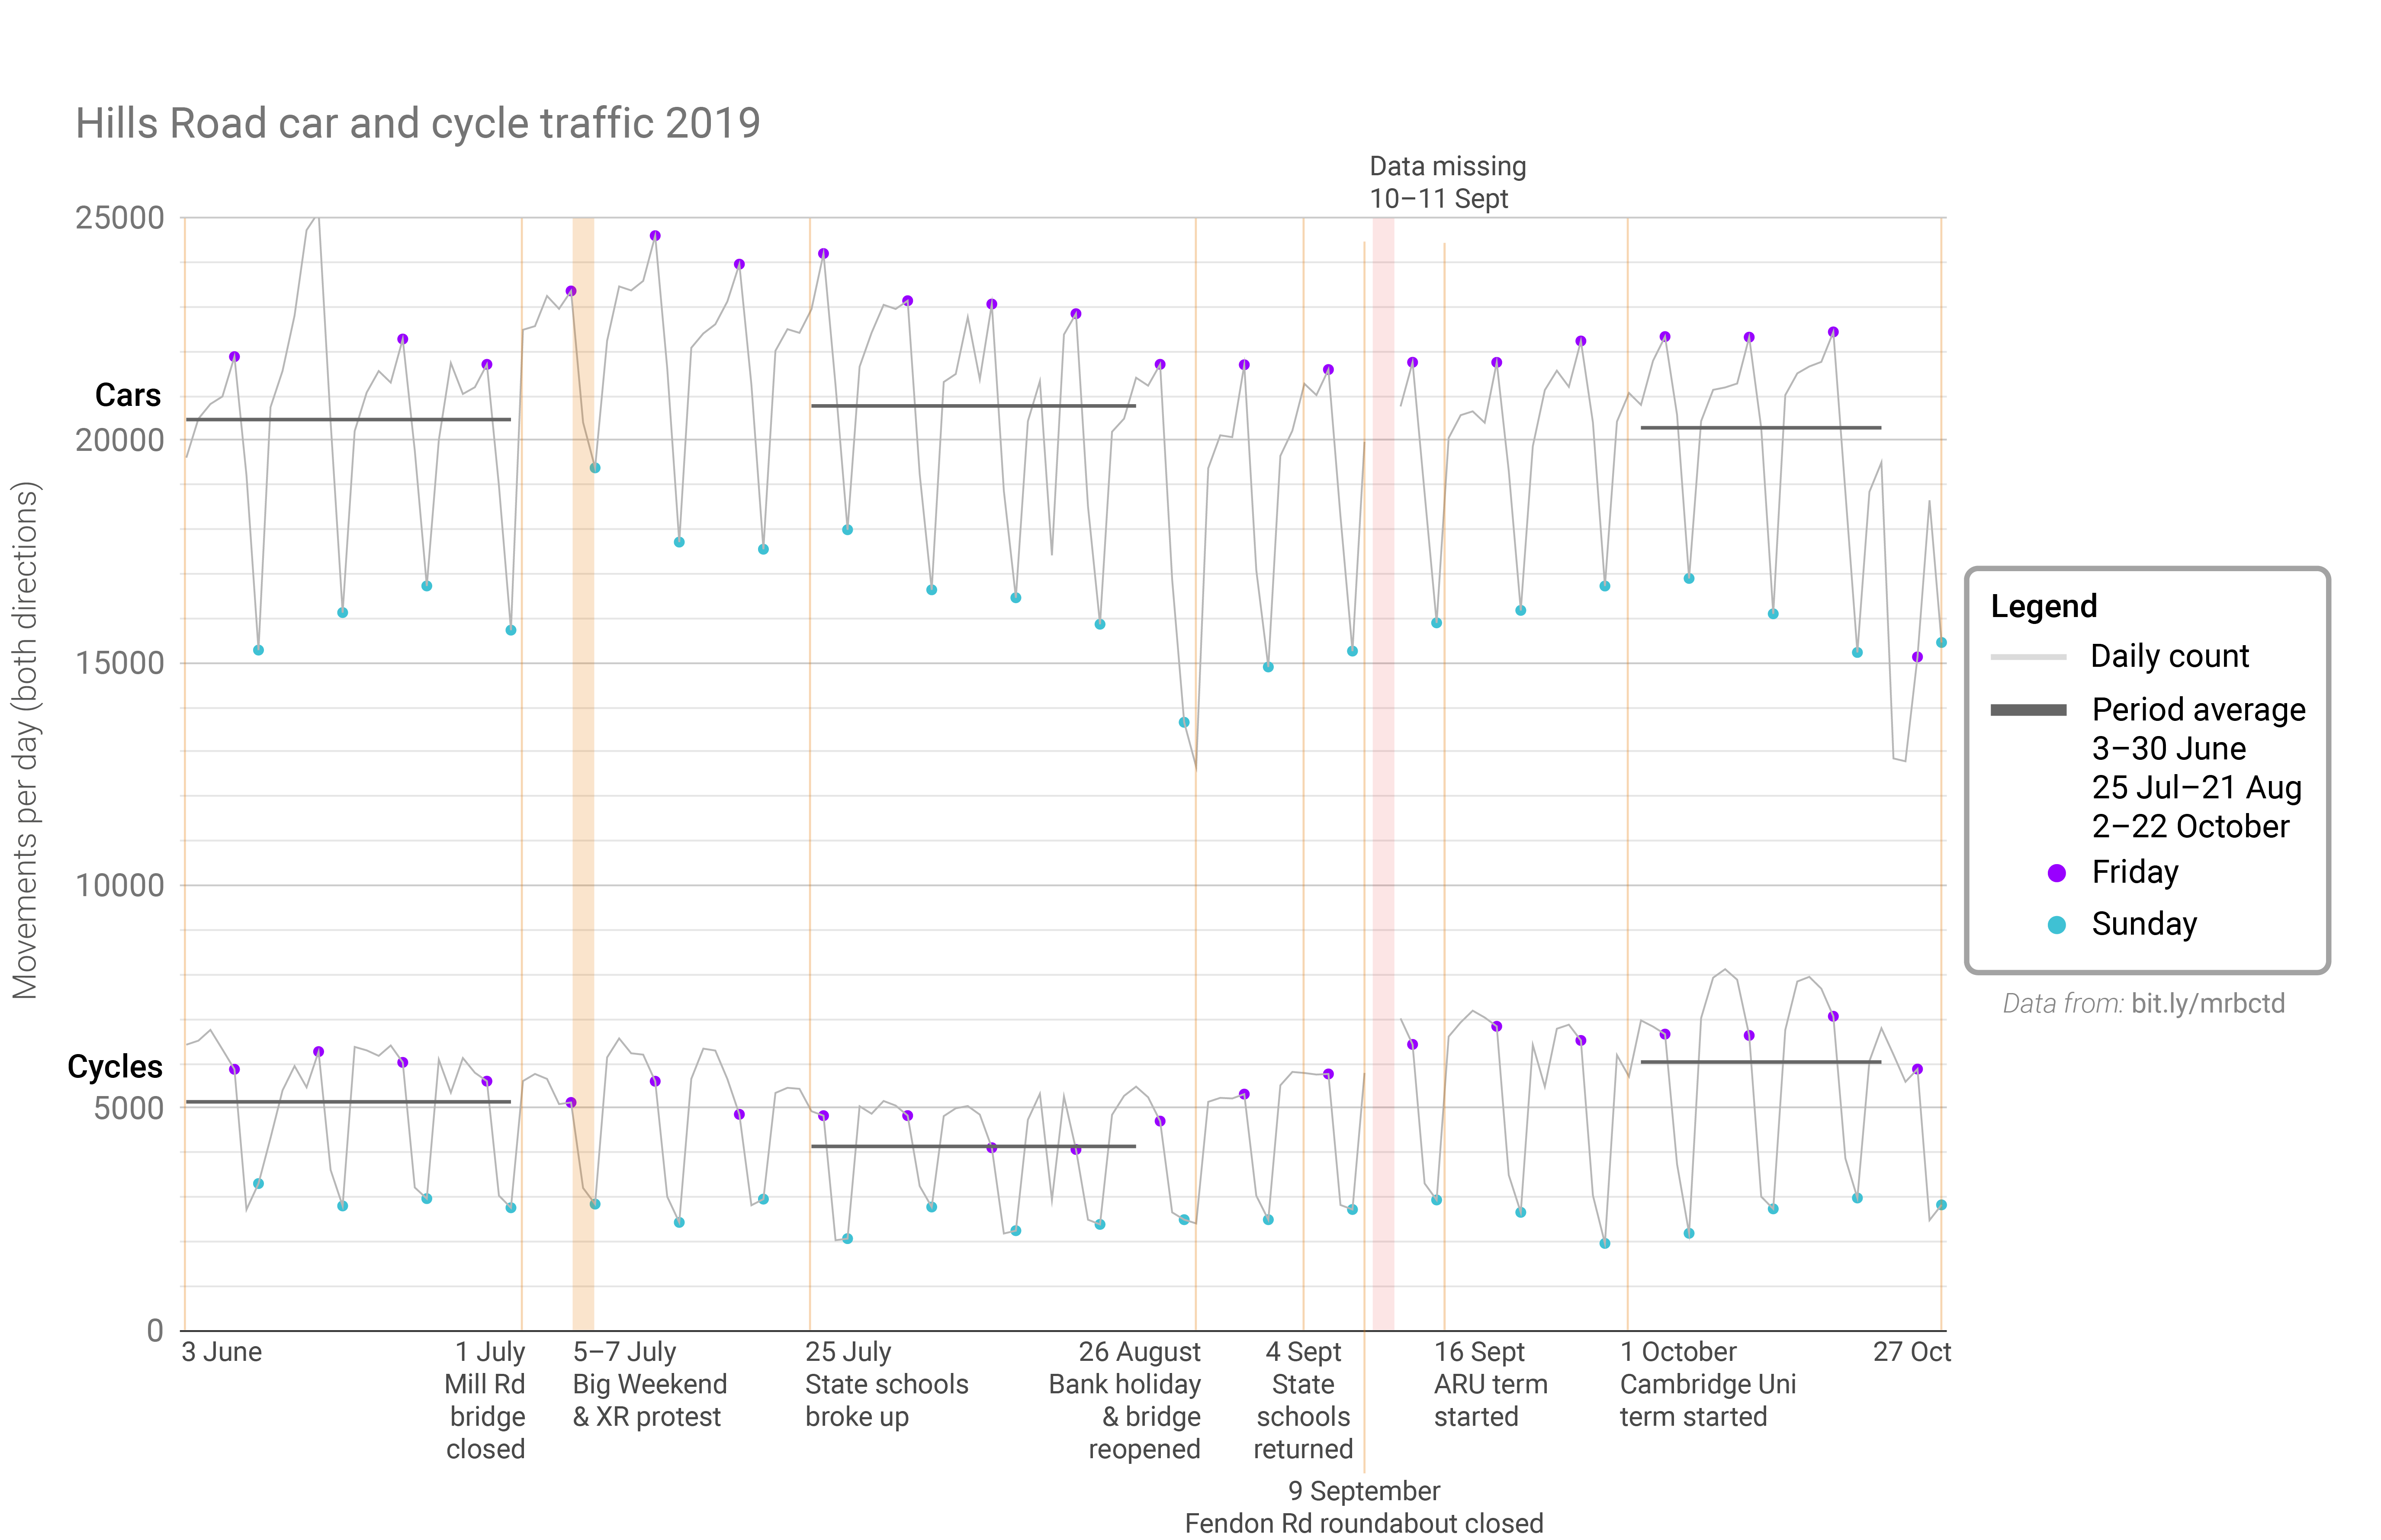Click the cycles 25 Jul–21 Aug average line
Image resolution: width=2381 pixels, height=1540 pixels.
[973, 1146]
